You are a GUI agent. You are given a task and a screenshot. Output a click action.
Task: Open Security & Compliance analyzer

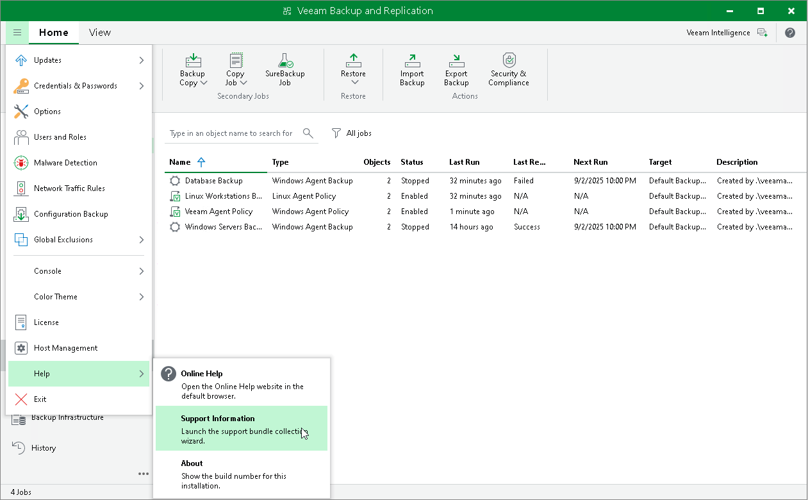click(509, 69)
